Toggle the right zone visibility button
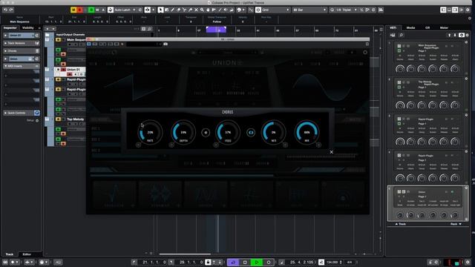The height and width of the screenshot is (267, 475). coord(455,10)
